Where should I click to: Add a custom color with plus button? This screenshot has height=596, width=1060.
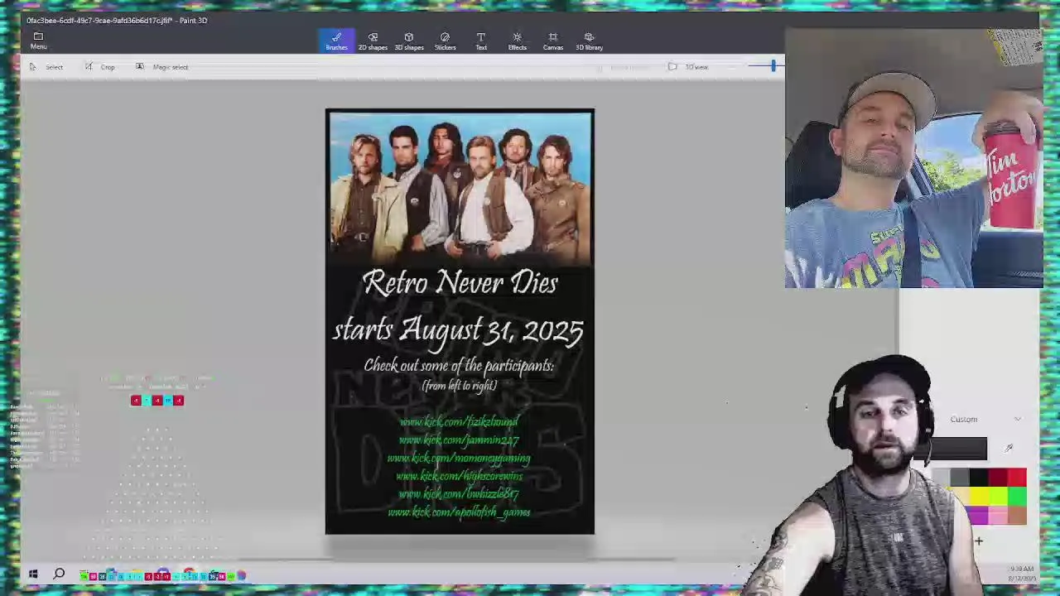point(979,541)
